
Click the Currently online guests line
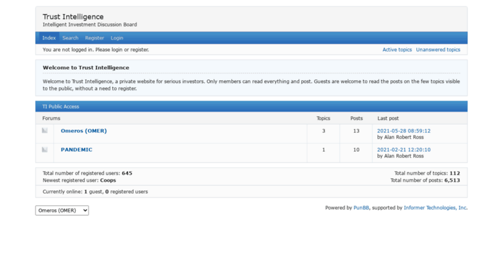click(x=95, y=192)
